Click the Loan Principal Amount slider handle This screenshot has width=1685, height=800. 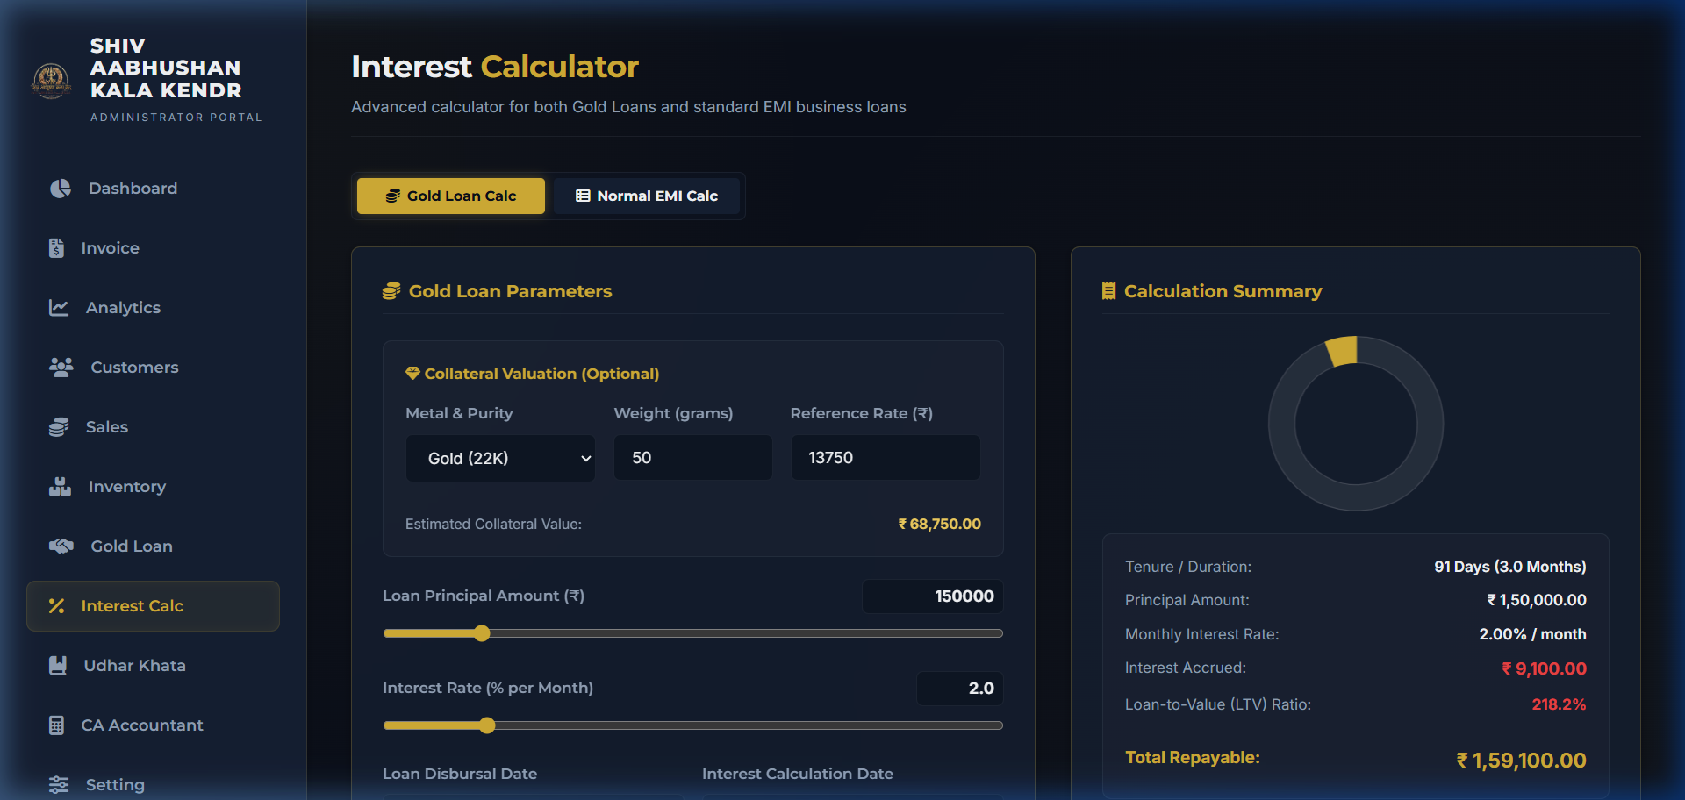point(482,633)
